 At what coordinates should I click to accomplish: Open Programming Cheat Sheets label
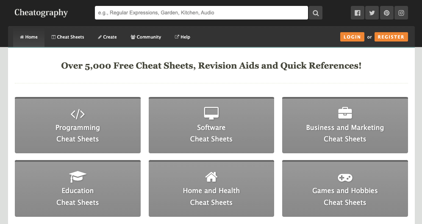point(78,133)
